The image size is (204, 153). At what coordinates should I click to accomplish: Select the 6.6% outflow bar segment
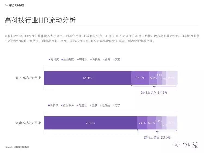pos(152,123)
